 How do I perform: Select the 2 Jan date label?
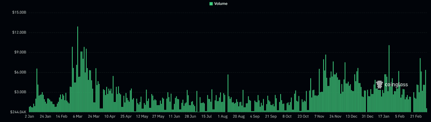pos(29,116)
